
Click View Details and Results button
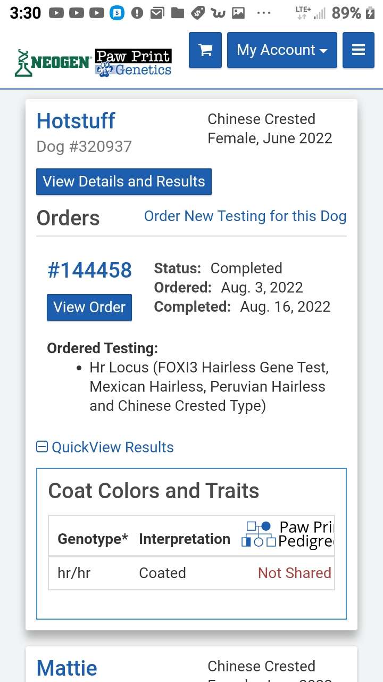[124, 182]
